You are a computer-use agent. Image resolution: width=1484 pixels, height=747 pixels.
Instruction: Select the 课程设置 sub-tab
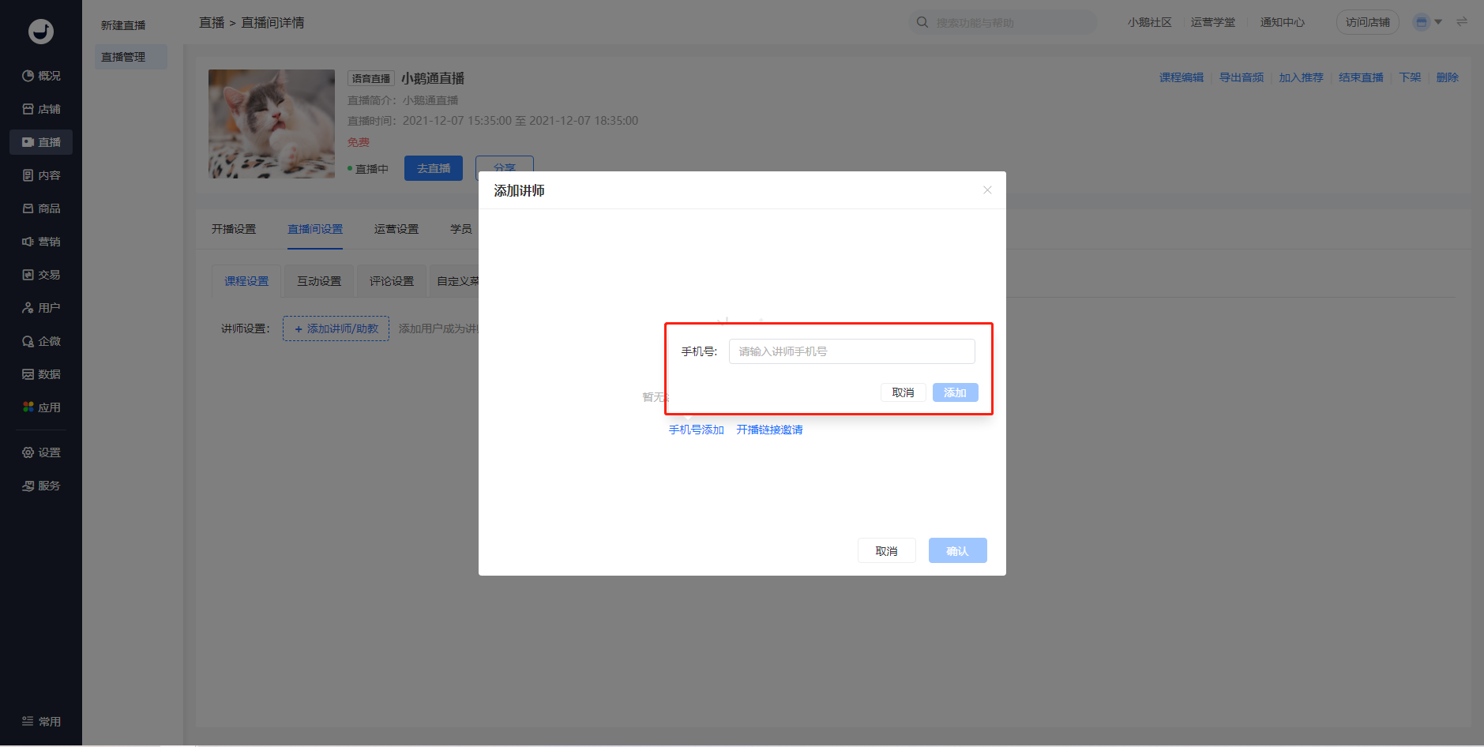click(x=246, y=281)
